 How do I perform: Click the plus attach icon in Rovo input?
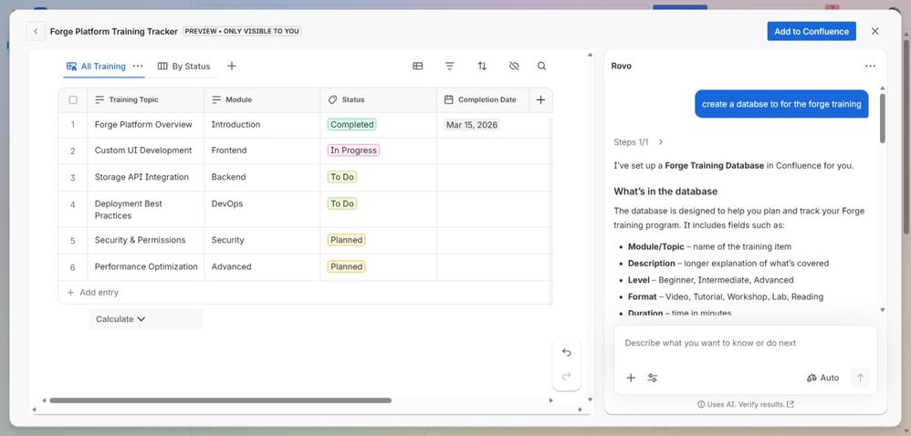pyautogui.click(x=631, y=378)
